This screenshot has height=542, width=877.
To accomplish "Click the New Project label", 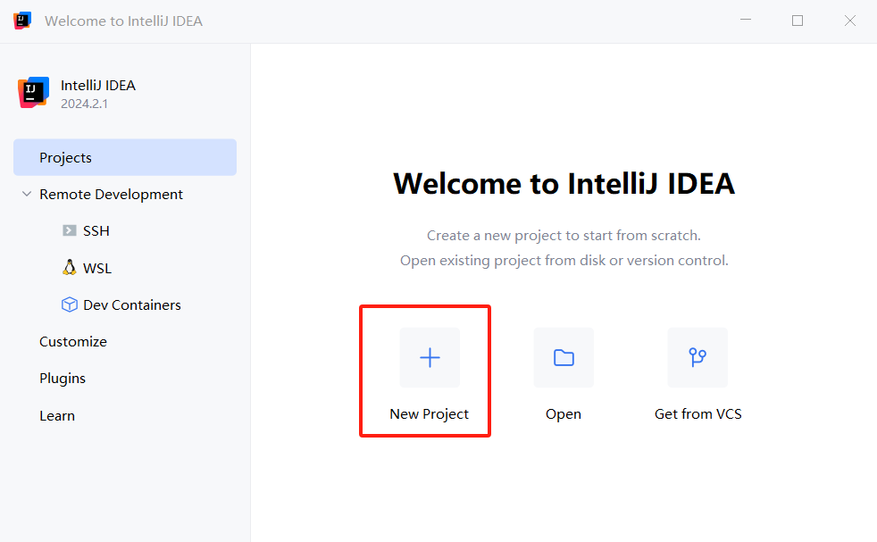I will click(x=429, y=414).
